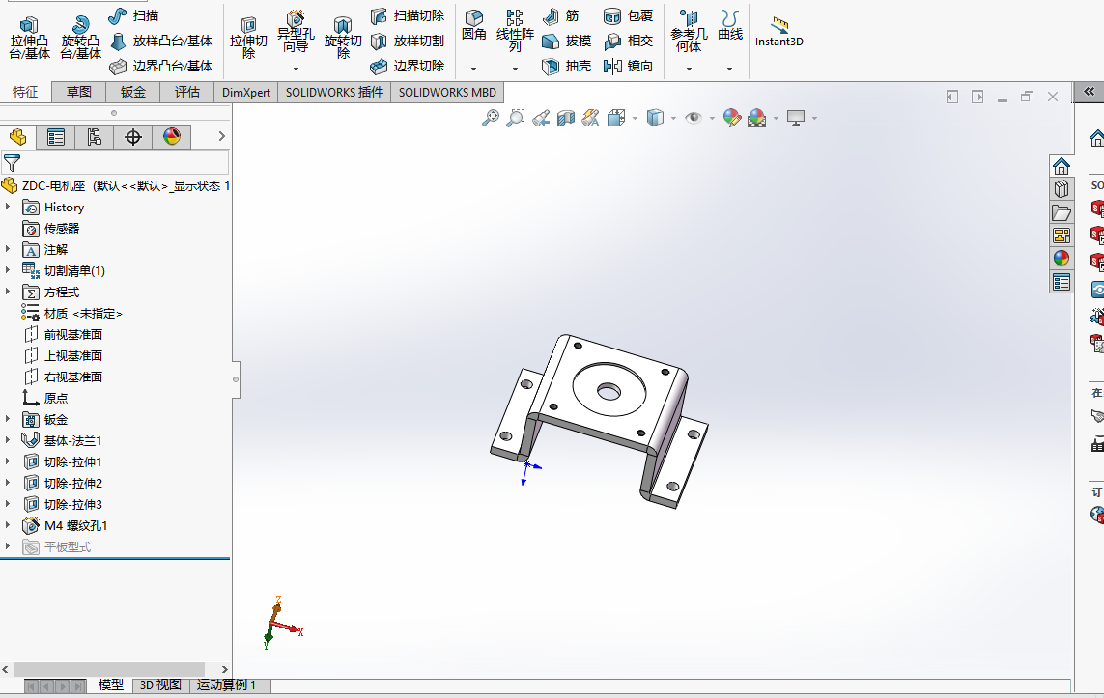Viewport: 1104px width, 698px height.
Task: Open the Edit Appearance color ball icon
Action: tap(731, 118)
